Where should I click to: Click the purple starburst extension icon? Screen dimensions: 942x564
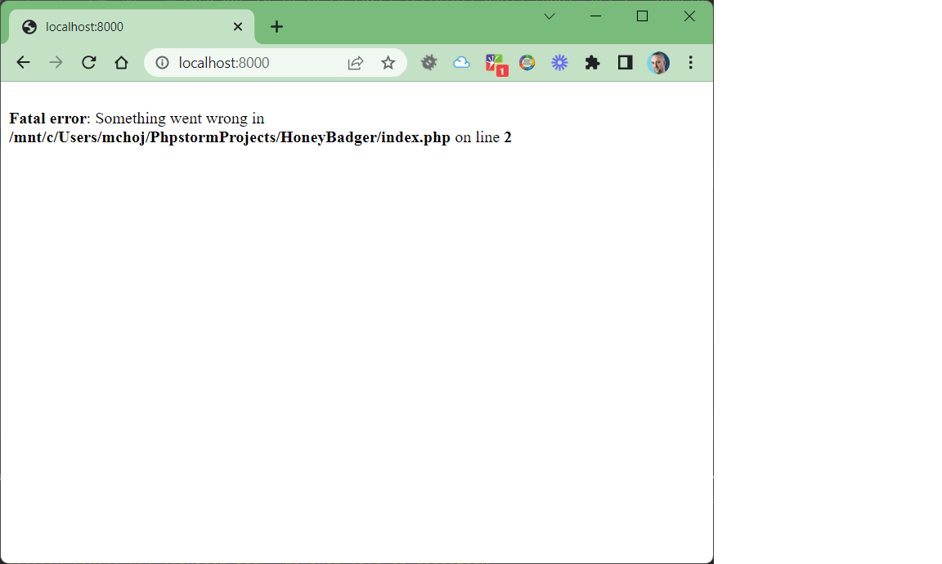[559, 62]
